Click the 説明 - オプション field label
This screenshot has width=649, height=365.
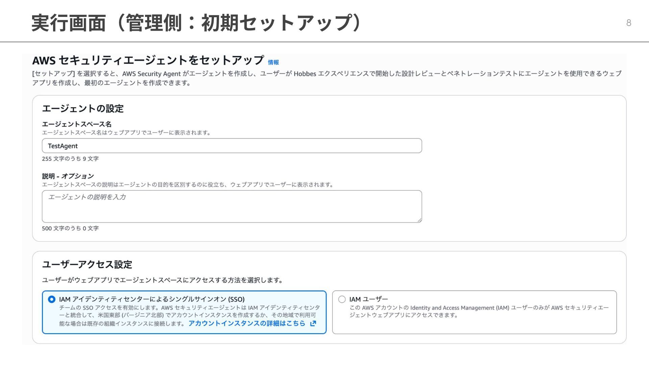pos(68,176)
